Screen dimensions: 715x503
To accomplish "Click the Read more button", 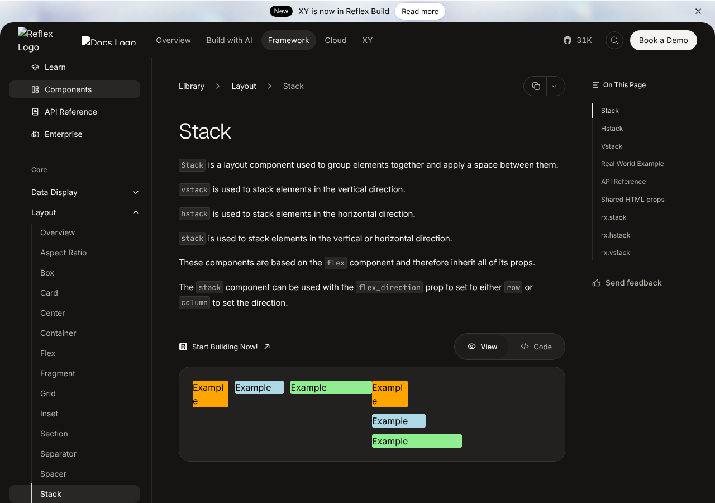I will (x=420, y=11).
